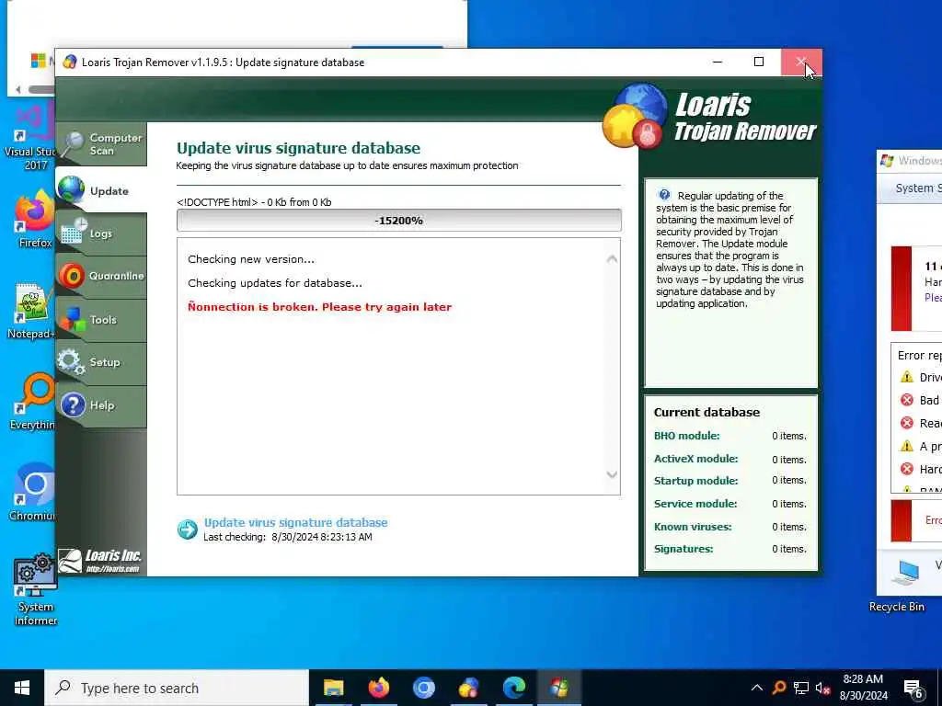942x706 pixels.
Task: Click the Firefox desktop shortcut
Action: click(x=34, y=218)
